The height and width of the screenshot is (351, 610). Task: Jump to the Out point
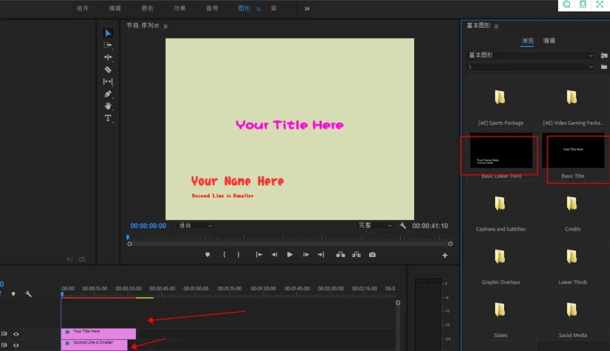321,254
